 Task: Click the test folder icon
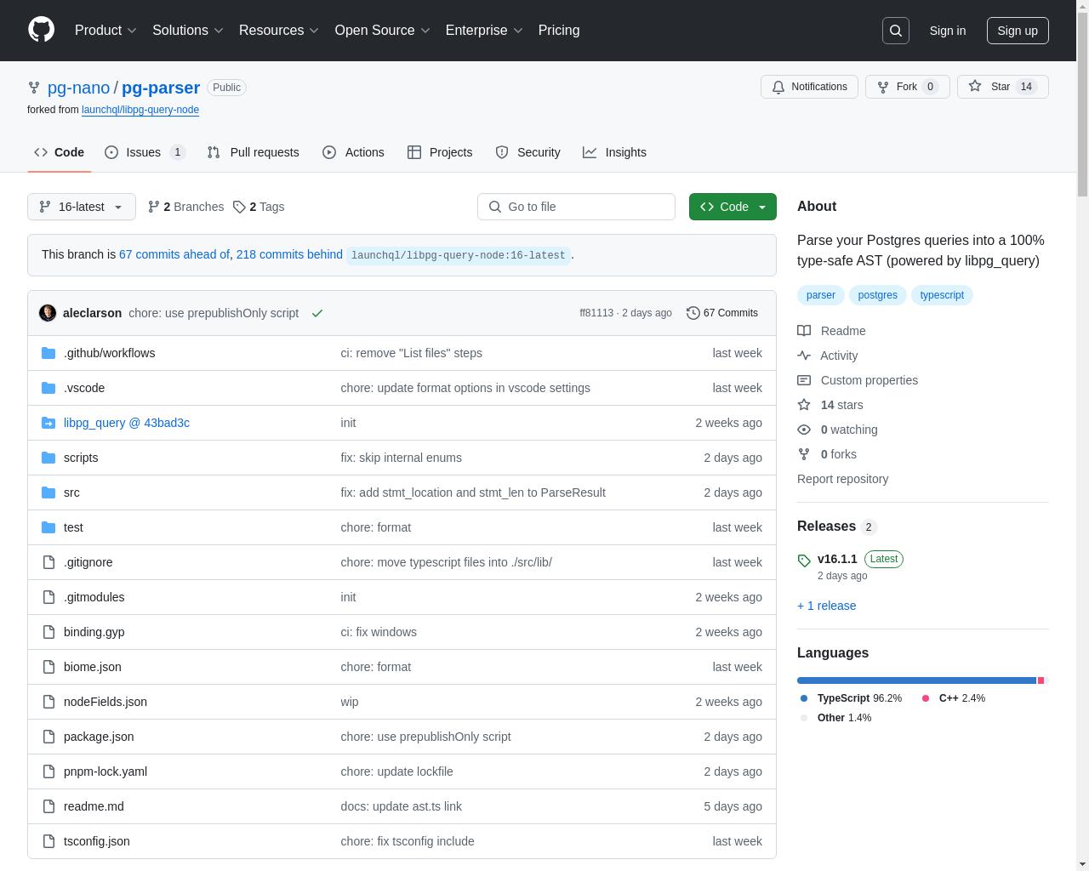tap(48, 527)
